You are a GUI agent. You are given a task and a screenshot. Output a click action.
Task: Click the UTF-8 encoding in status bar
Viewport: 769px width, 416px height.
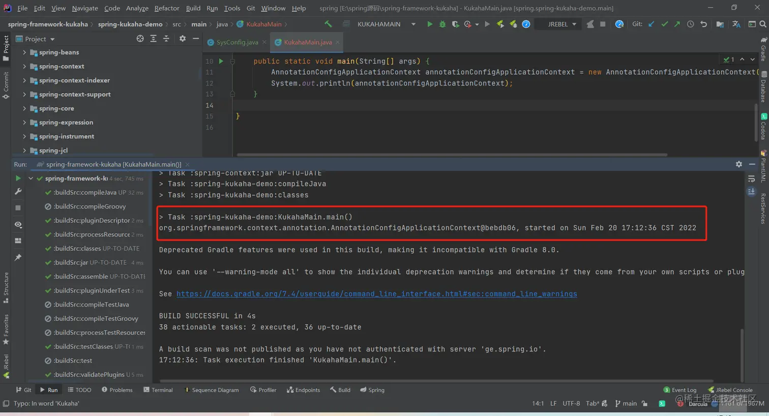click(571, 404)
